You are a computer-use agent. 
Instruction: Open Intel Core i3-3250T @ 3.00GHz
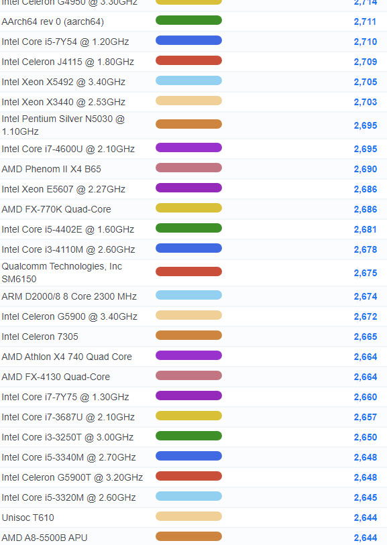tap(68, 438)
